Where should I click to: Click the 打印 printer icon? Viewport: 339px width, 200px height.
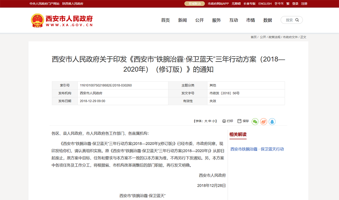pos(223,121)
